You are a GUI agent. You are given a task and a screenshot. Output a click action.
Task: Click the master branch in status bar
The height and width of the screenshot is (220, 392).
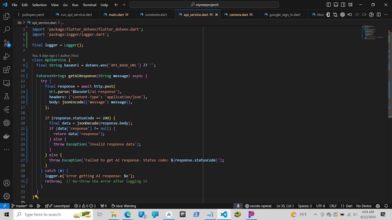pyautogui.click(x=20, y=206)
